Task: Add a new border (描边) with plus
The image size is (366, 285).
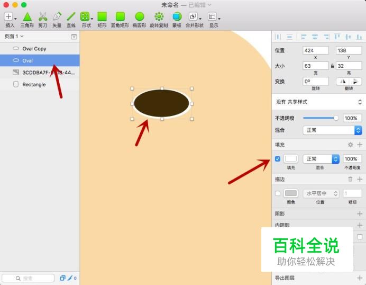Action: click(360, 179)
